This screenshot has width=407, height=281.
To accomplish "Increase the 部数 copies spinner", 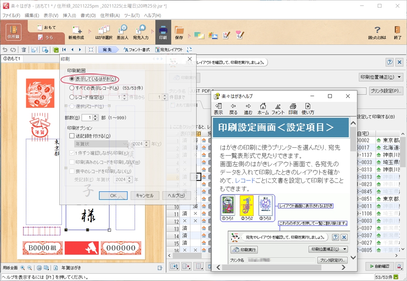I will click(96, 116).
